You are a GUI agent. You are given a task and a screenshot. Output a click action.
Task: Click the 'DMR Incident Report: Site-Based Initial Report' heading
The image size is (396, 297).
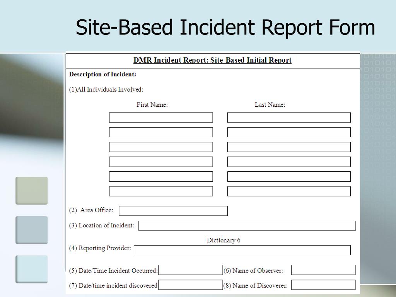tap(212, 60)
